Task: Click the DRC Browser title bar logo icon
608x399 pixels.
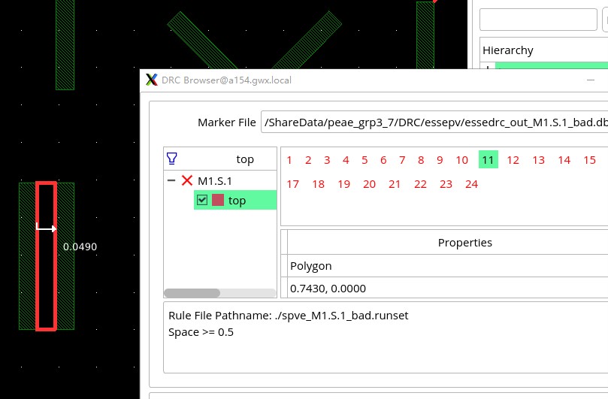Action: tap(151, 80)
